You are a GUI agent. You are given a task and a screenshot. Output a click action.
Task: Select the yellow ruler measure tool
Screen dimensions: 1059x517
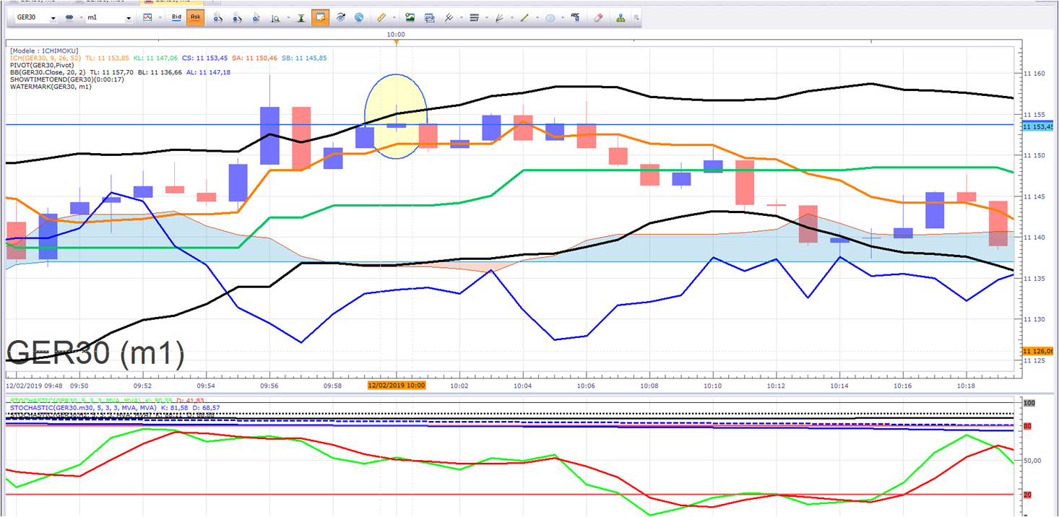click(x=381, y=17)
